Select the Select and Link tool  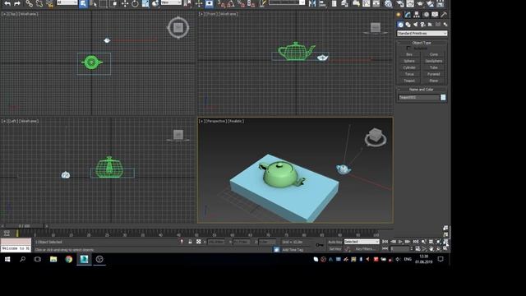click(x=30, y=3)
